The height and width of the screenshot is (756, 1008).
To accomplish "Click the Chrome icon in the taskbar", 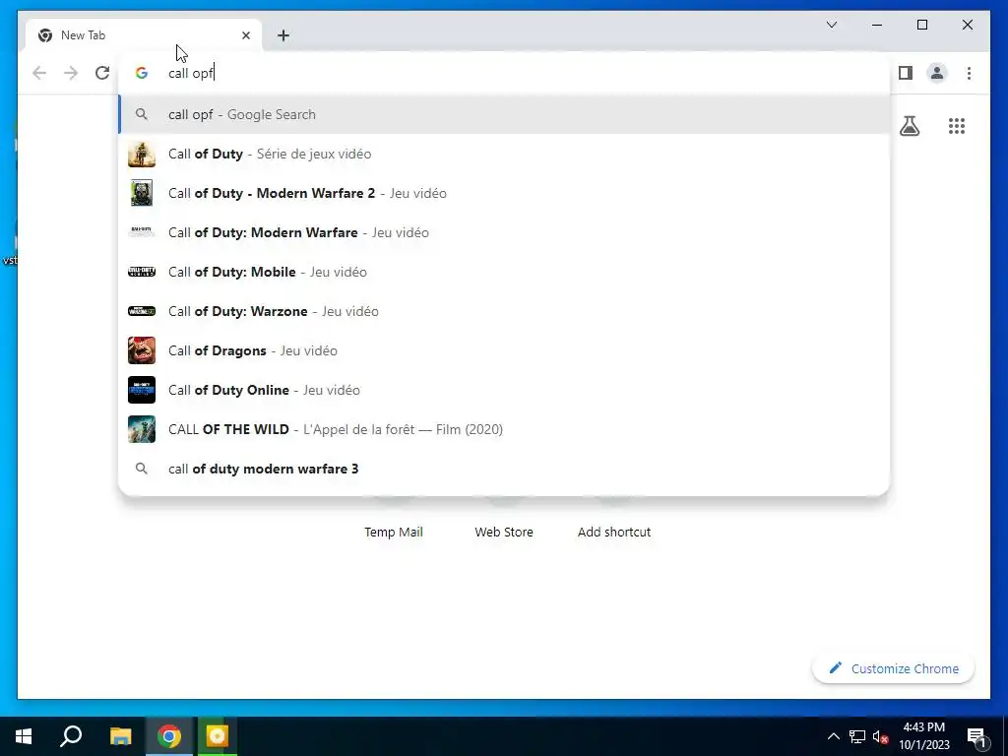I will coord(169,736).
